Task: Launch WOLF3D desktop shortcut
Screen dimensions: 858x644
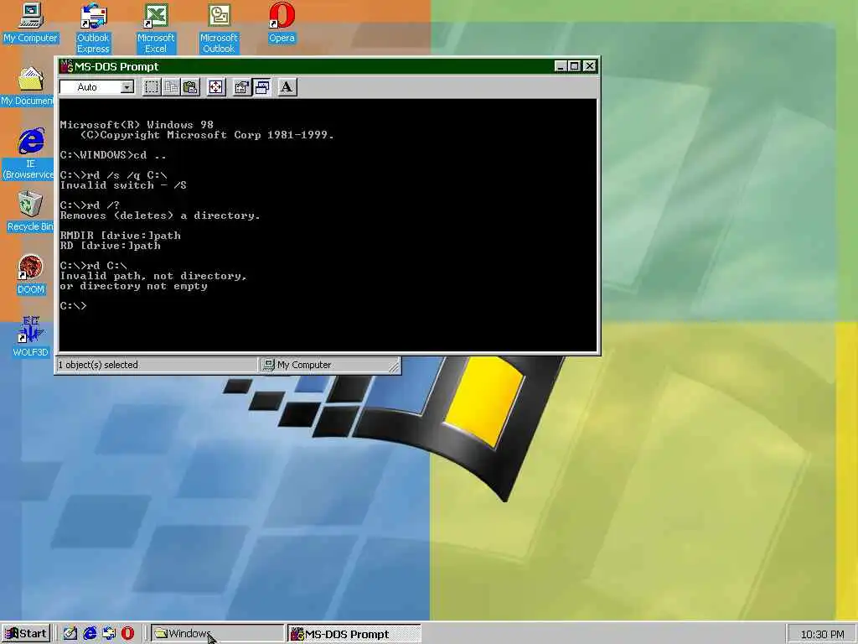Action: pos(30,337)
